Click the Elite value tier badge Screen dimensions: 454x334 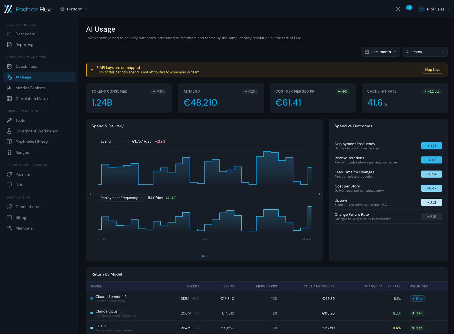click(x=418, y=298)
